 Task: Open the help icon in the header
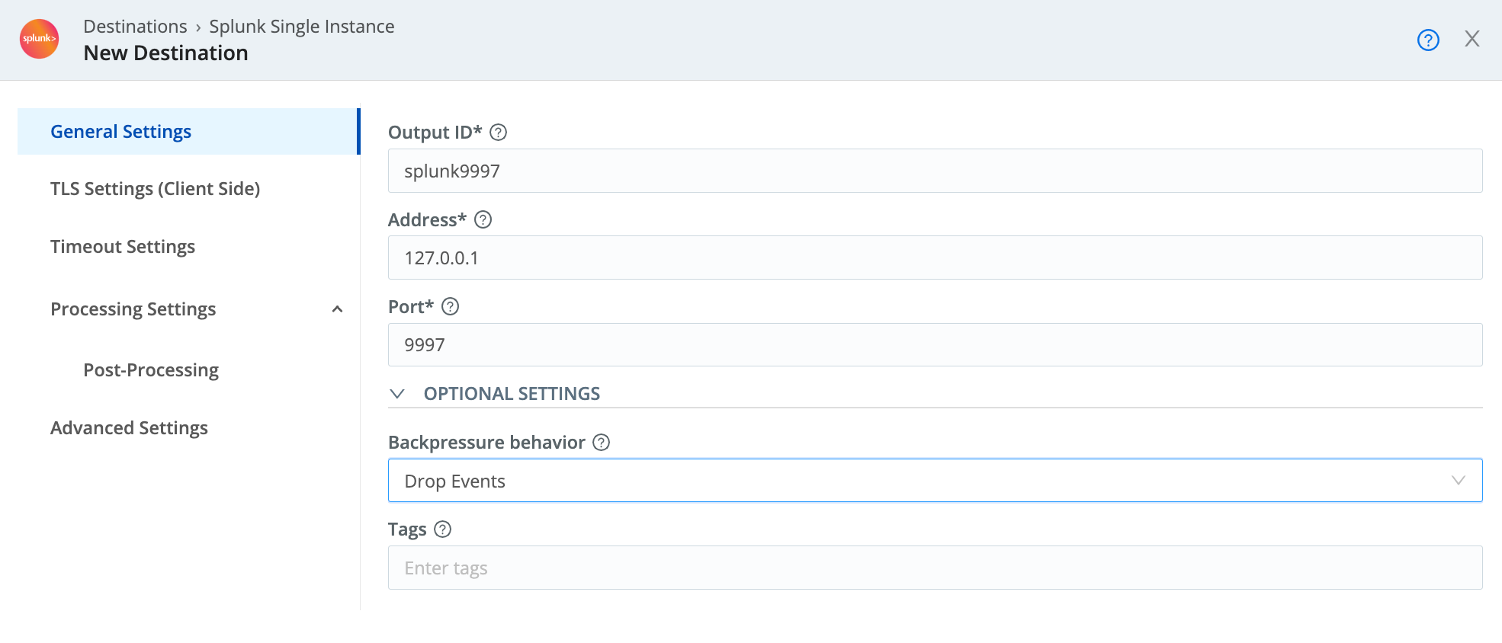[x=1428, y=40]
